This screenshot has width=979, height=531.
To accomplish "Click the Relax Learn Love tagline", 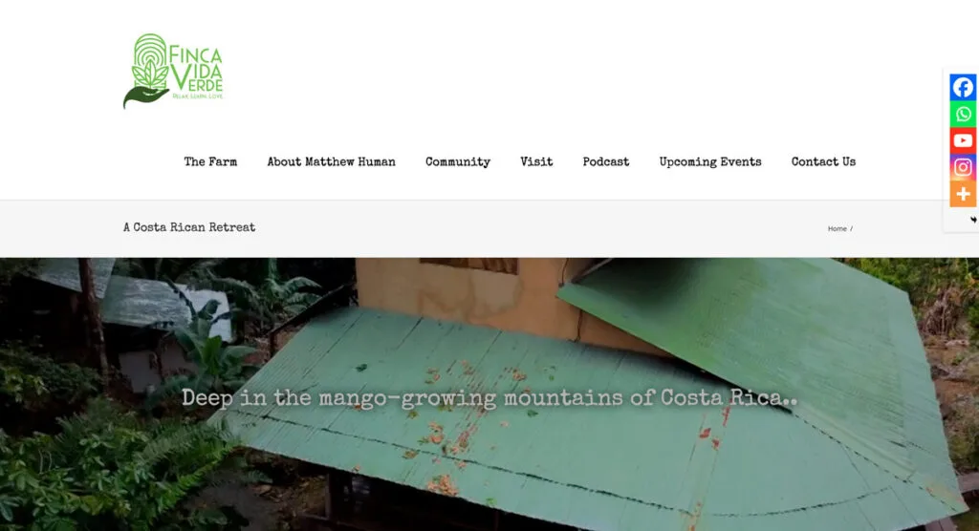I will tap(197, 96).
